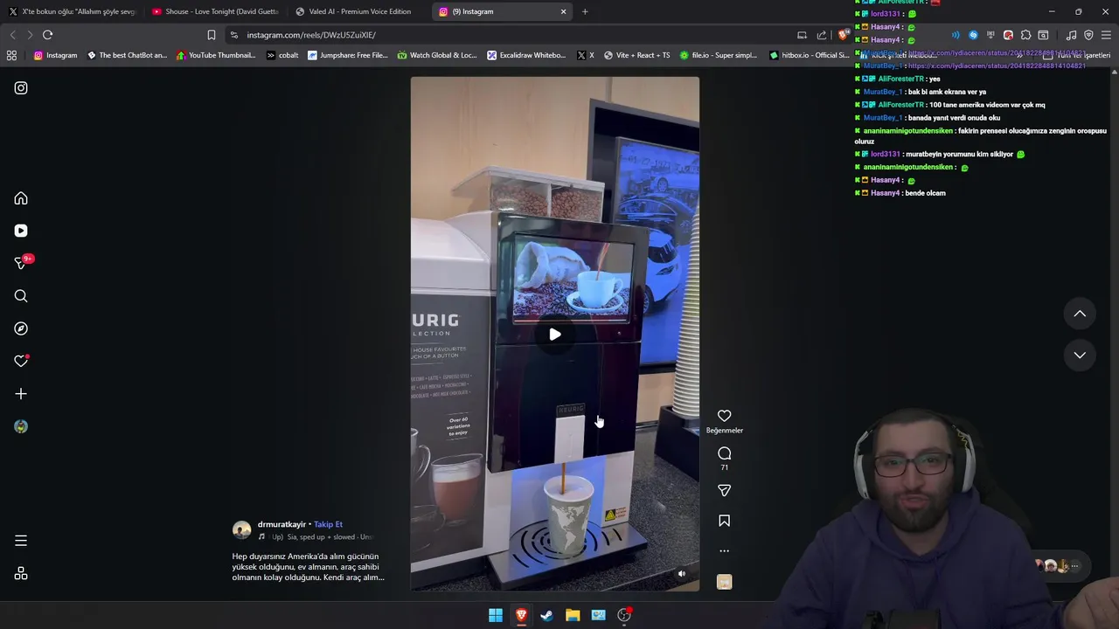Open the apps grid icon in bookmarks bar
The width and height of the screenshot is (1119, 629).
[11, 55]
